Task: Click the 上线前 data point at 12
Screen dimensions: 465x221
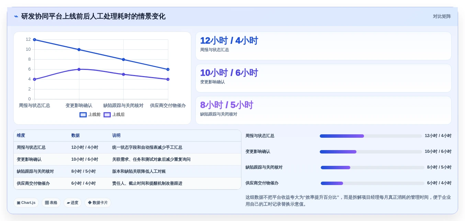Action: click(34, 40)
